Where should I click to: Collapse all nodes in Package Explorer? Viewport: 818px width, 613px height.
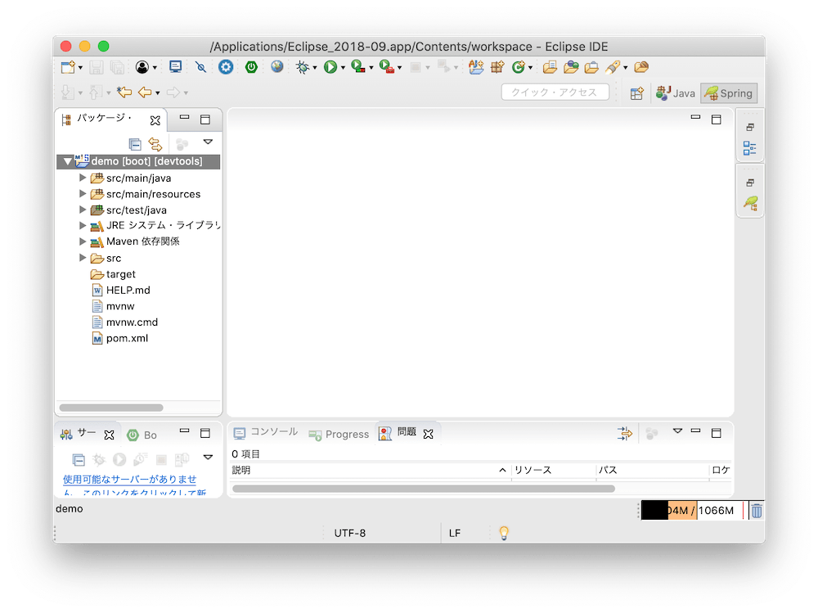(x=134, y=143)
